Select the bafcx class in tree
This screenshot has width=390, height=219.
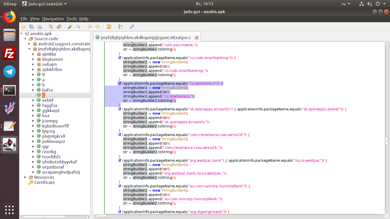(x=47, y=90)
